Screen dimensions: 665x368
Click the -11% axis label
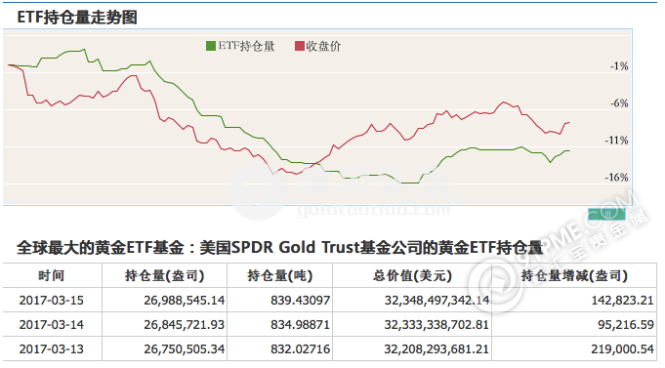[616, 141]
